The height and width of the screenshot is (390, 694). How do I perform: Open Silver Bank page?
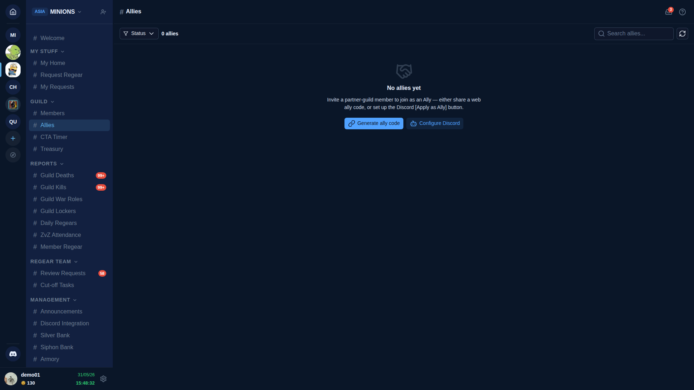coord(69,335)
